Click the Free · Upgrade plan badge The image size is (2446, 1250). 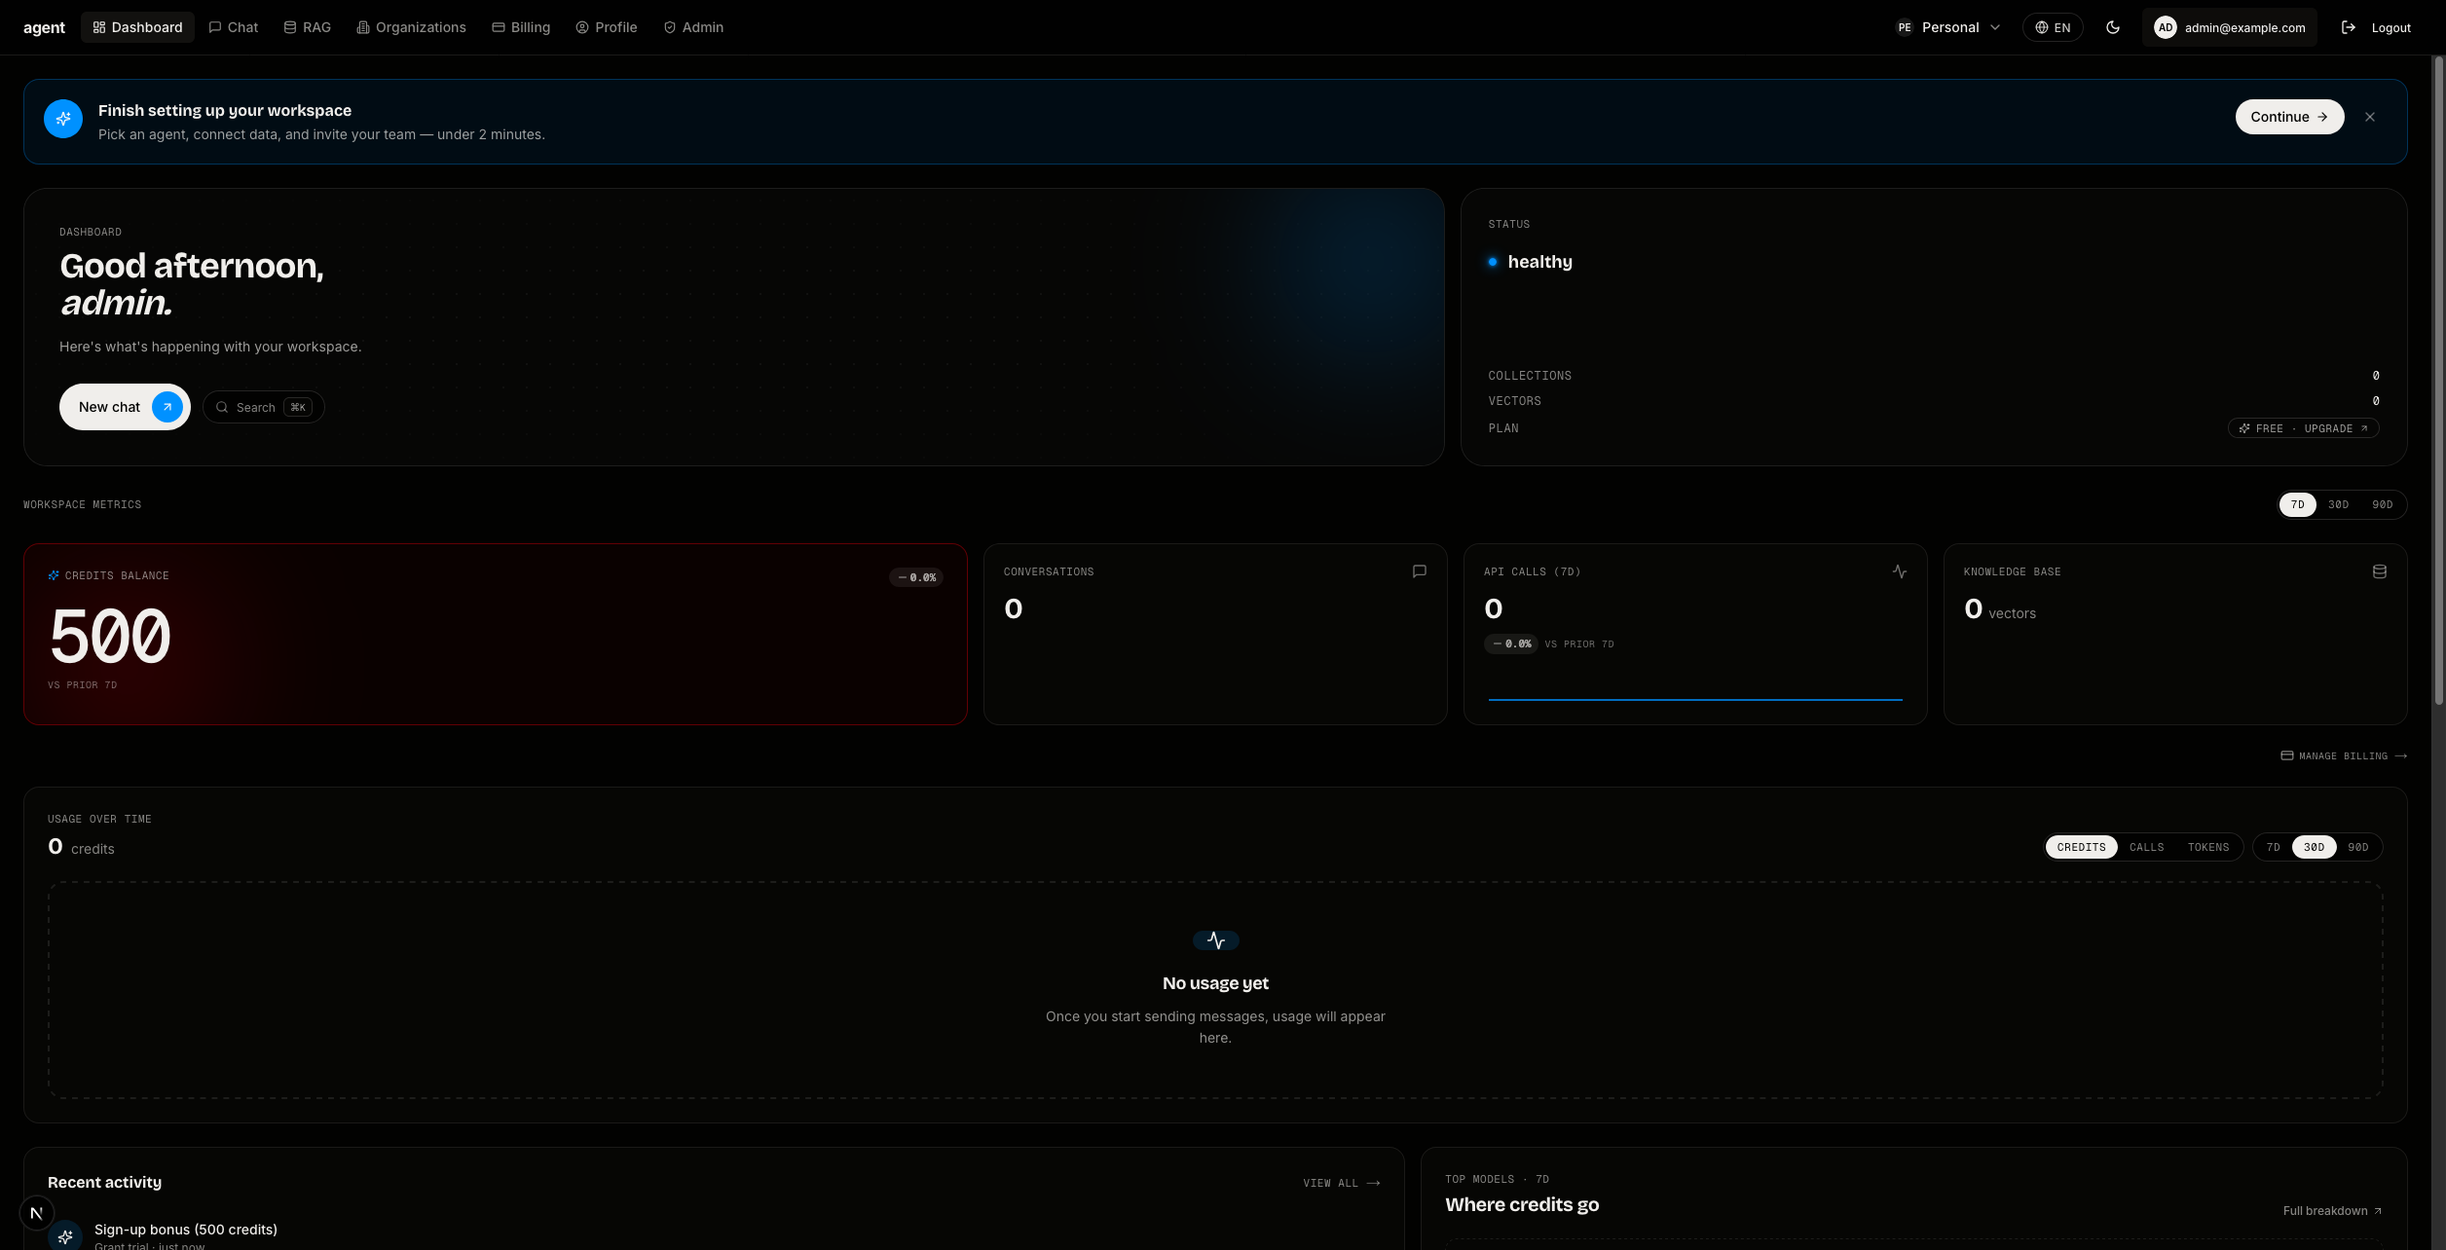(x=2303, y=428)
